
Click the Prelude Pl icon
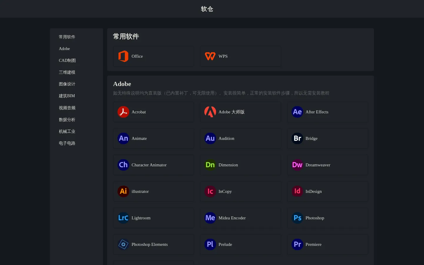click(210, 244)
